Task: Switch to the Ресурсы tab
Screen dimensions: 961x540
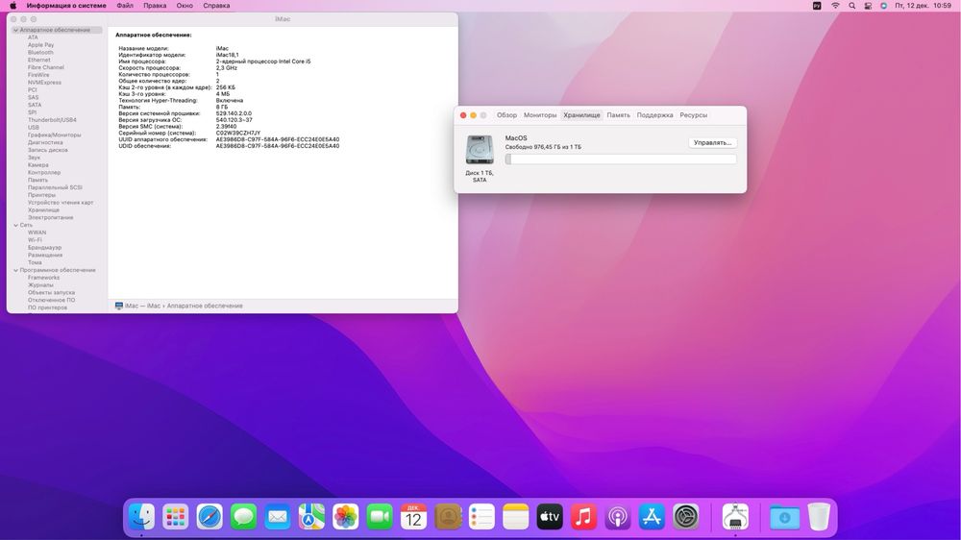Action: coord(693,115)
